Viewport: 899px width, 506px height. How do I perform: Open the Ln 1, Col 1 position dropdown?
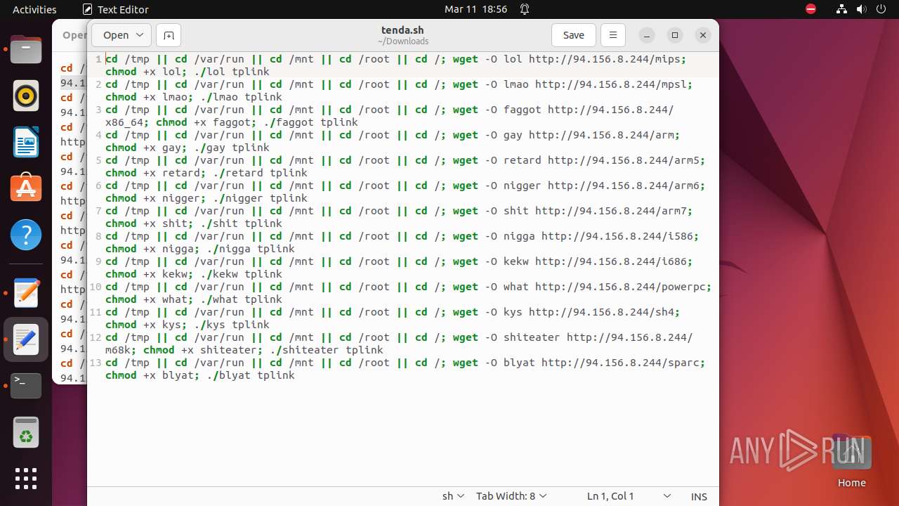[x=629, y=496]
